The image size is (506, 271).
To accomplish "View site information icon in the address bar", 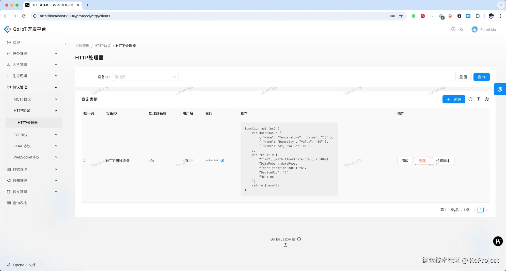I will 35,16.
